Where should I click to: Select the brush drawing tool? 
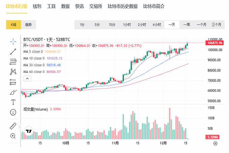tap(13, 92)
